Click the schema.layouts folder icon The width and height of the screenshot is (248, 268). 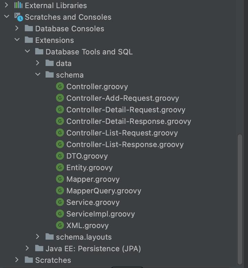tap(50, 237)
